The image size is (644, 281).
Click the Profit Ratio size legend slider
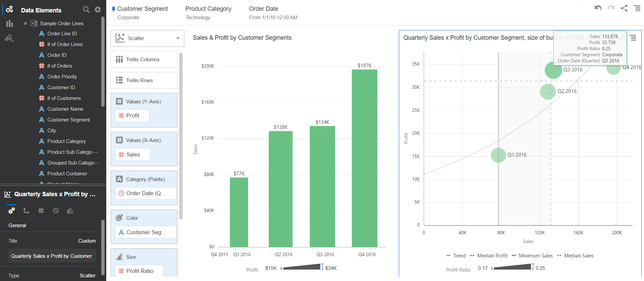click(512, 268)
